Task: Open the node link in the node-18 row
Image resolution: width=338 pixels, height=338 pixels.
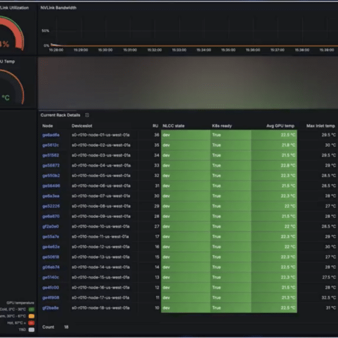Action: click(x=50, y=308)
